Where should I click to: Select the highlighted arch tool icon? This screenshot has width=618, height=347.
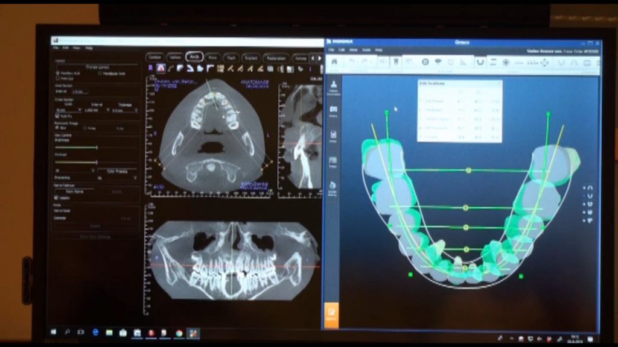[161, 68]
